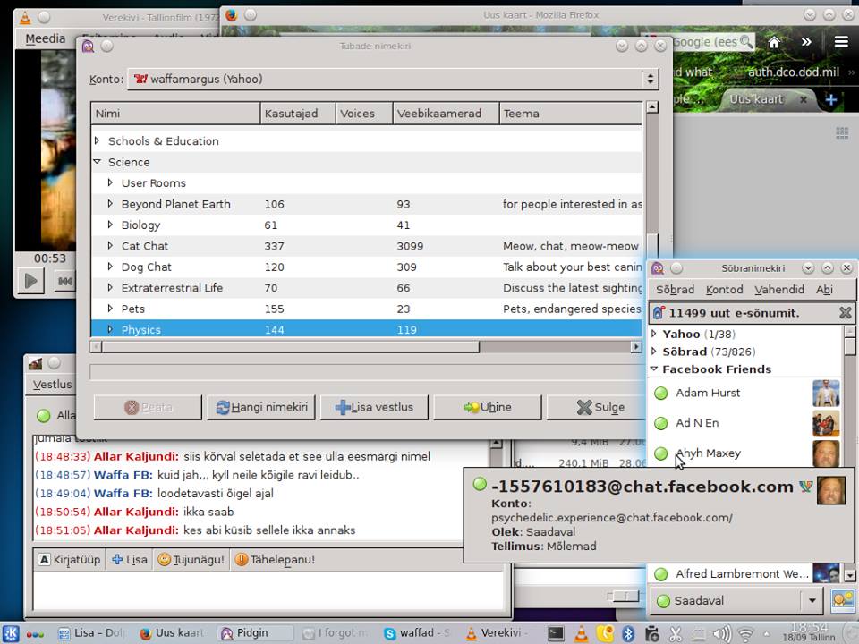
Task: Sort the room list by Veebikaamerad column
Action: 446,114
